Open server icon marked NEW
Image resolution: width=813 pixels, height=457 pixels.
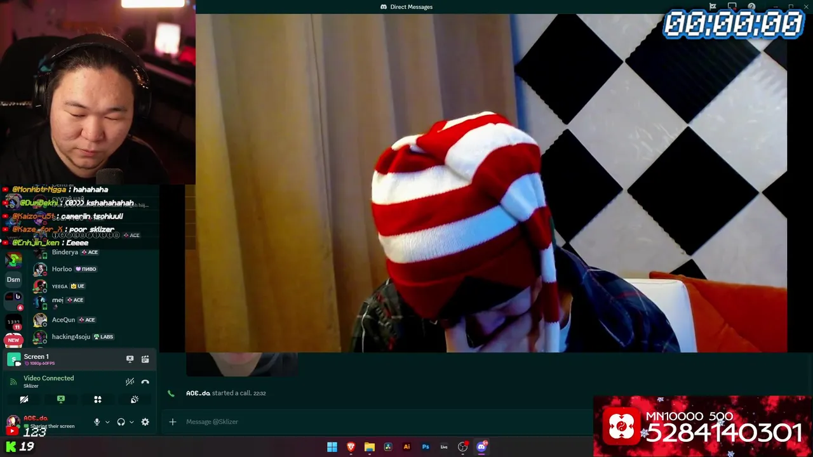[13, 340]
